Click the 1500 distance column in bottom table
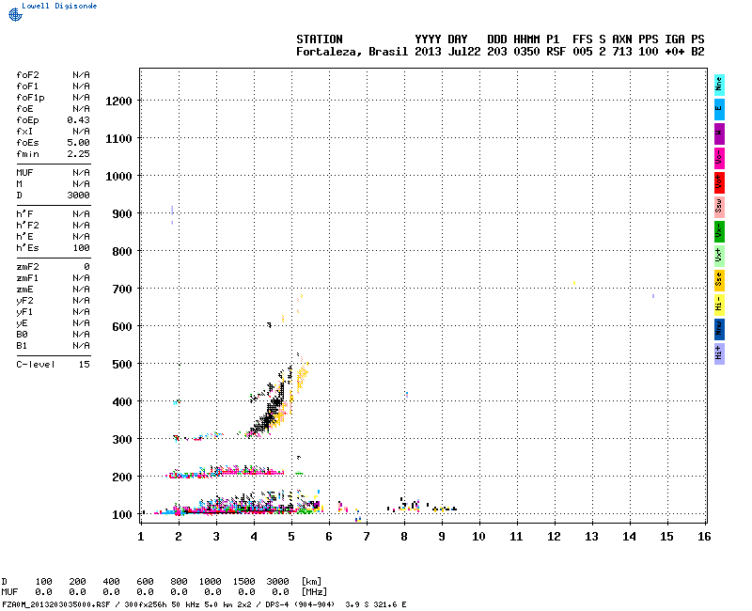 coord(244,581)
